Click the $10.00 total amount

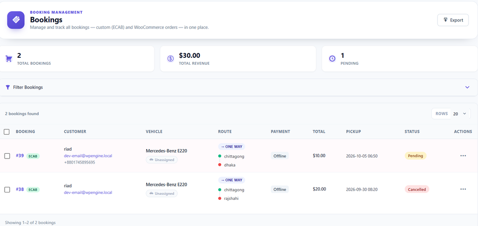click(319, 156)
